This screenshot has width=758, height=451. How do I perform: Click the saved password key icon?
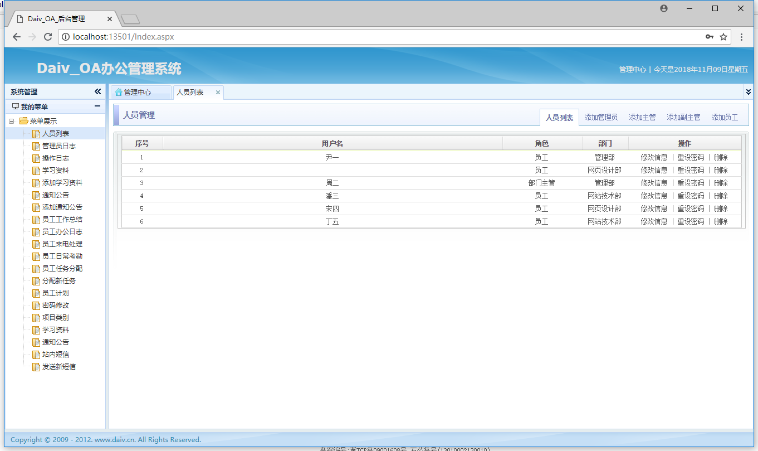click(709, 37)
